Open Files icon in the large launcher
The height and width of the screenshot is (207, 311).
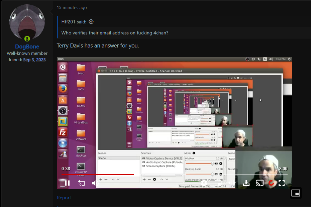[63, 78]
